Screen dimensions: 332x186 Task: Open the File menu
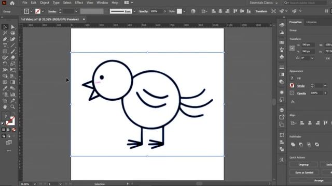click(25, 3)
